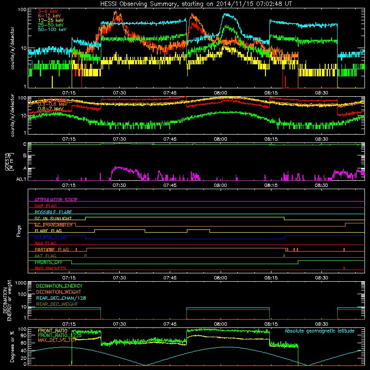Click the 07:30 tick label under GOES panel
Screen dimensions: 370x370
[x=119, y=185]
